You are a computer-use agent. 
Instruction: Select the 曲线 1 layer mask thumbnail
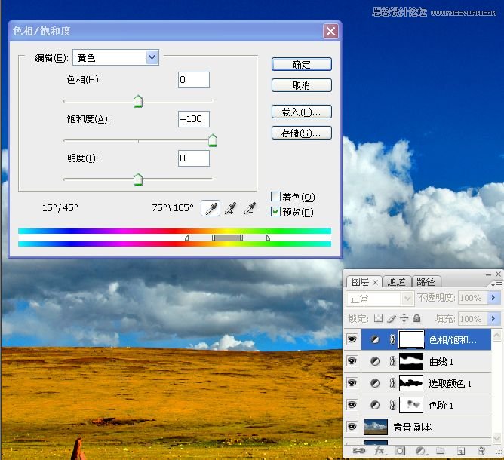coord(411,361)
